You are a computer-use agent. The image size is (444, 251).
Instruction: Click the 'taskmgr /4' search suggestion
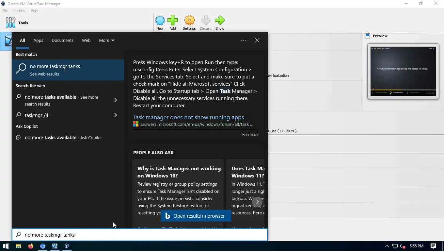(37, 115)
